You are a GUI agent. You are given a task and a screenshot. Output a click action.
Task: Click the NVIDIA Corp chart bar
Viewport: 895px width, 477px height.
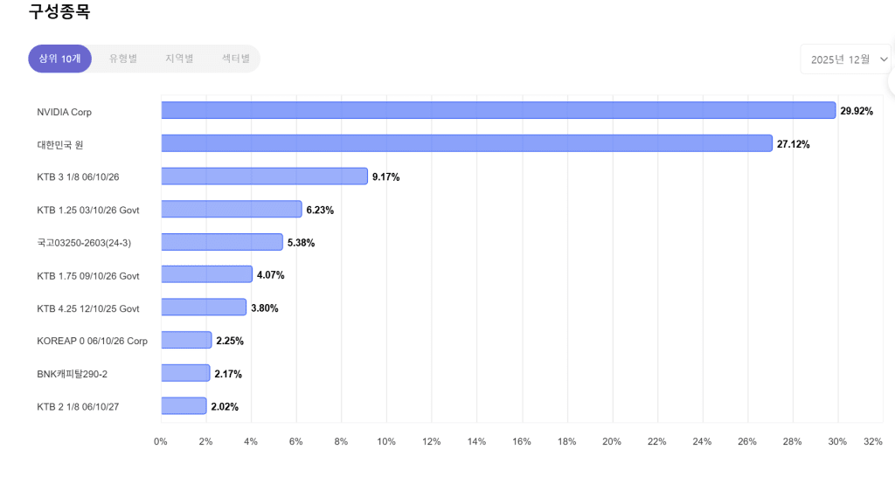pyautogui.click(x=498, y=111)
